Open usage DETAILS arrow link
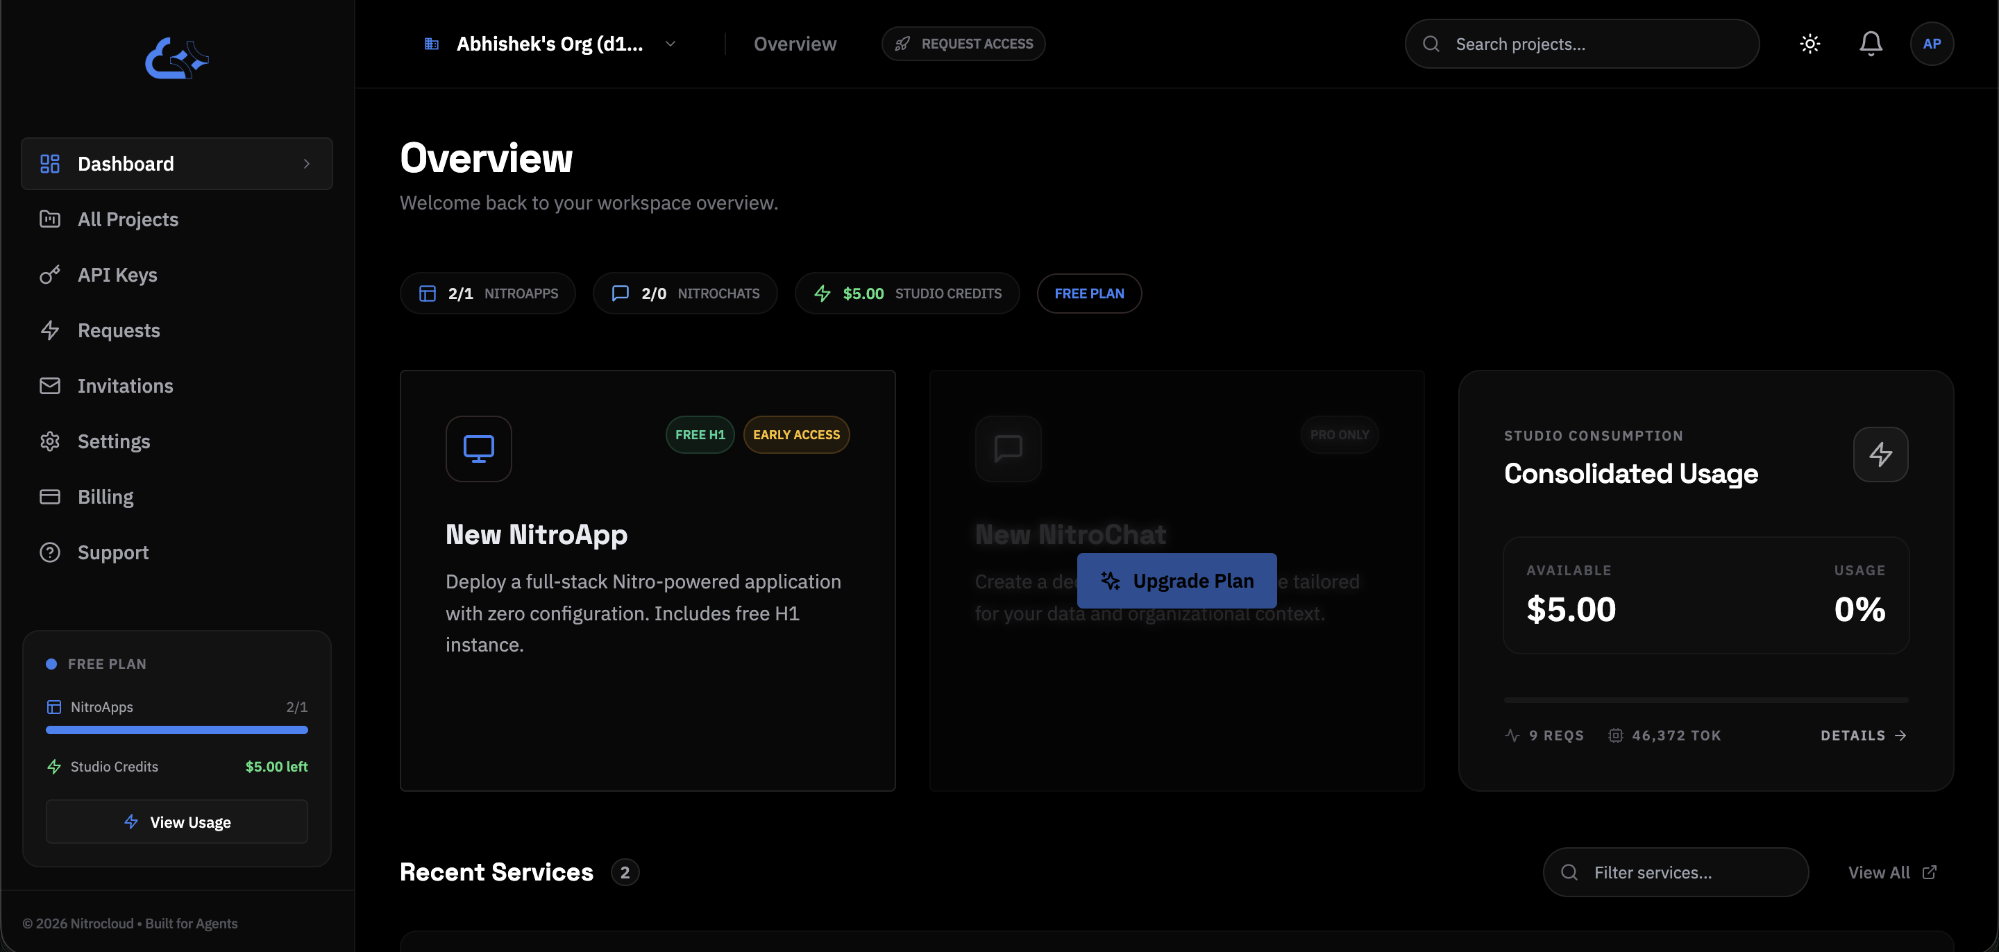This screenshot has height=952, width=1999. [1862, 735]
